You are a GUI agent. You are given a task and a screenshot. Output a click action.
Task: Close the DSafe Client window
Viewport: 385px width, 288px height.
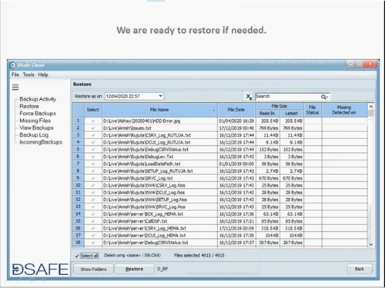click(370, 64)
